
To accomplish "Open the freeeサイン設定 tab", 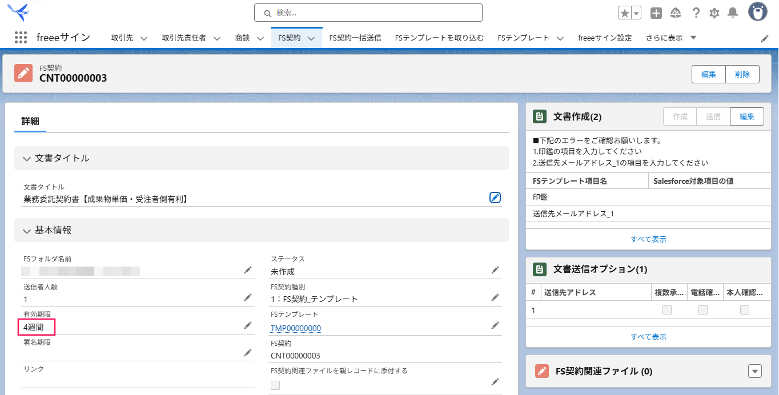I will coord(605,38).
